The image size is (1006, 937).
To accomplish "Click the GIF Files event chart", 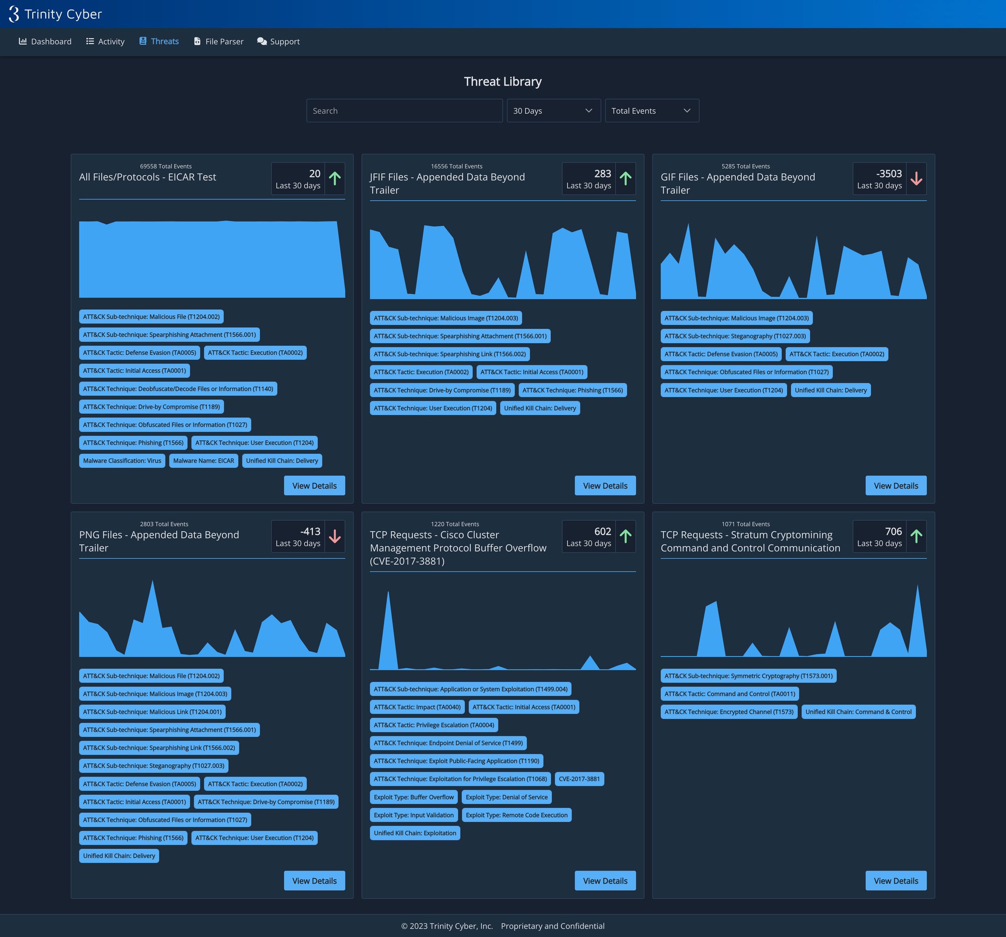I will point(793,261).
